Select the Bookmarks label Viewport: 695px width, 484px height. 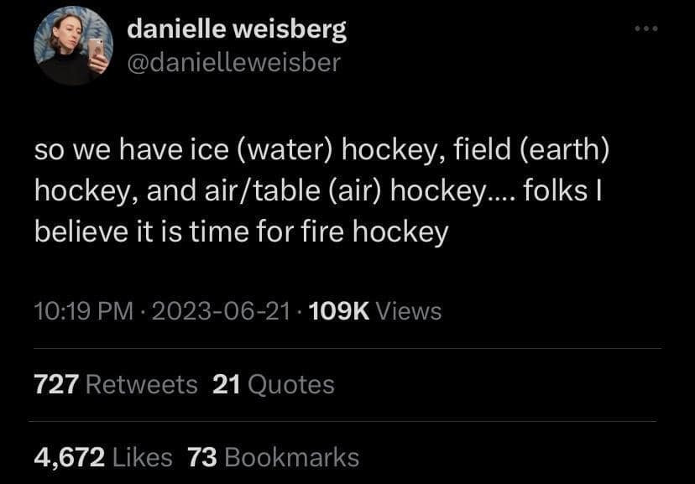[x=292, y=457]
